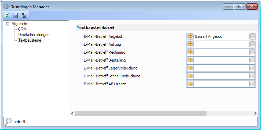Open dropdown for E-Mail-Betreff Bestellung
Image resolution: width=261 pixels, height=130 pixels.
pos(252,60)
